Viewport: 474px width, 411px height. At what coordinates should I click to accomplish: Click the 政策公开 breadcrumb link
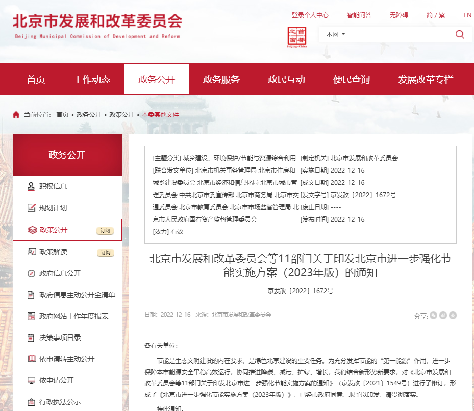point(121,114)
